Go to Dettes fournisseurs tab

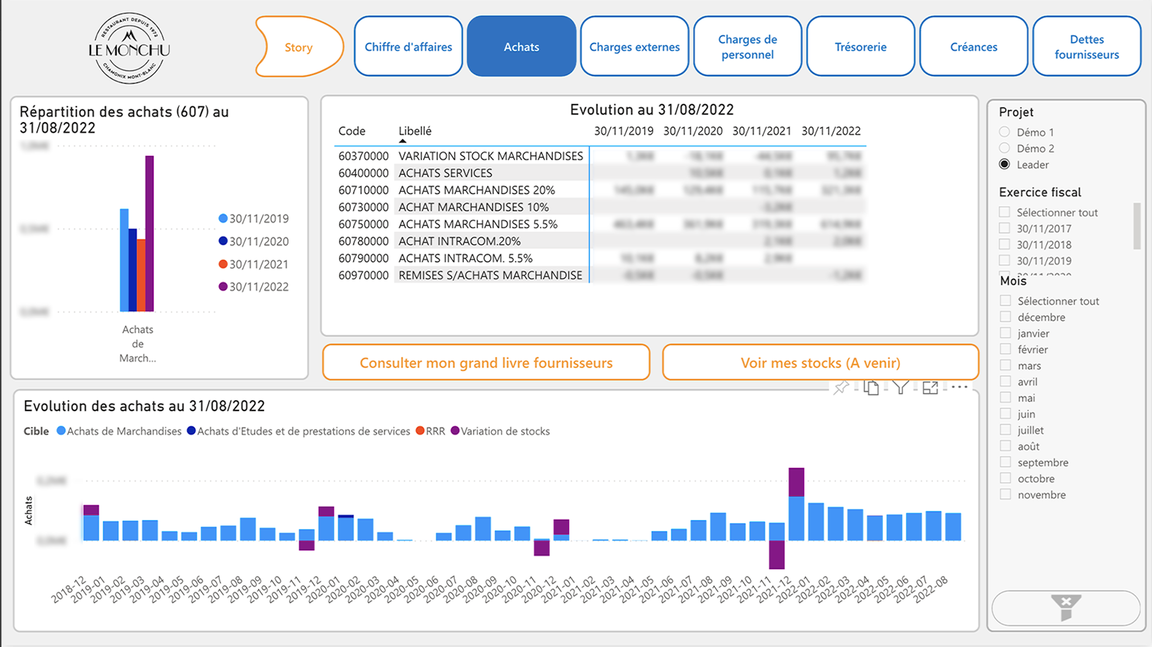click(x=1087, y=47)
